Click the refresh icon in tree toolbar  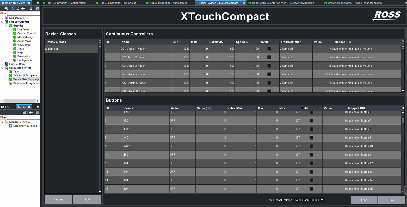click(18, 8)
